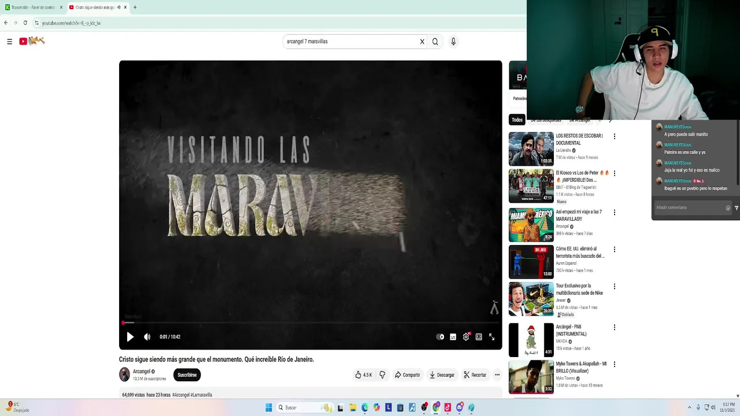Toggle subtitles in the player
This screenshot has height=416, width=740.
pos(453,337)
